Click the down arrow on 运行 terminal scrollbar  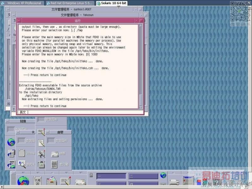[x=140, y=107]
